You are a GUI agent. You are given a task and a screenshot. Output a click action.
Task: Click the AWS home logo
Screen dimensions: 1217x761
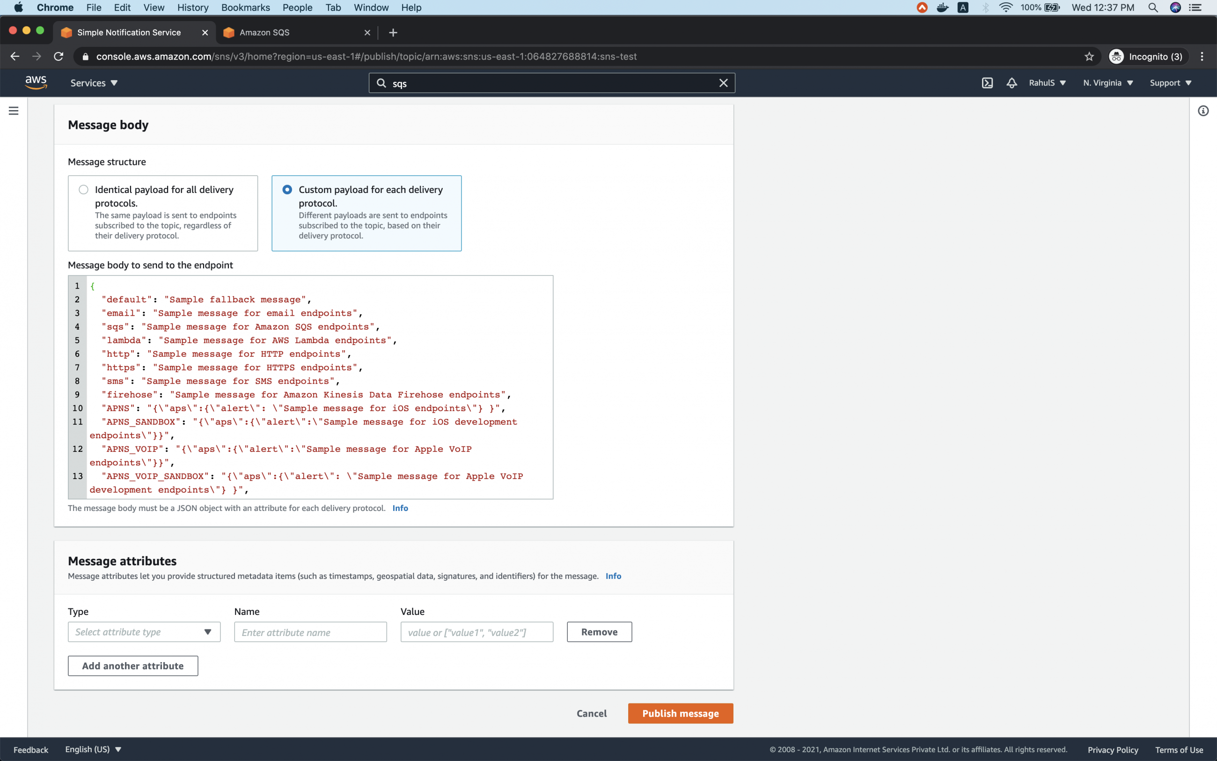point(36,82)
